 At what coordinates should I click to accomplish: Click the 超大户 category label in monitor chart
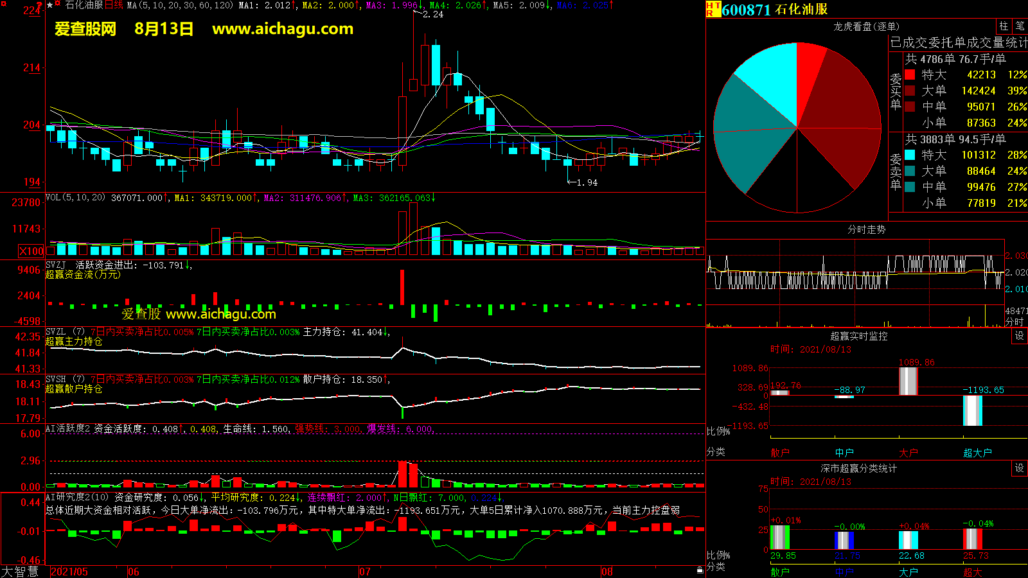977,453
